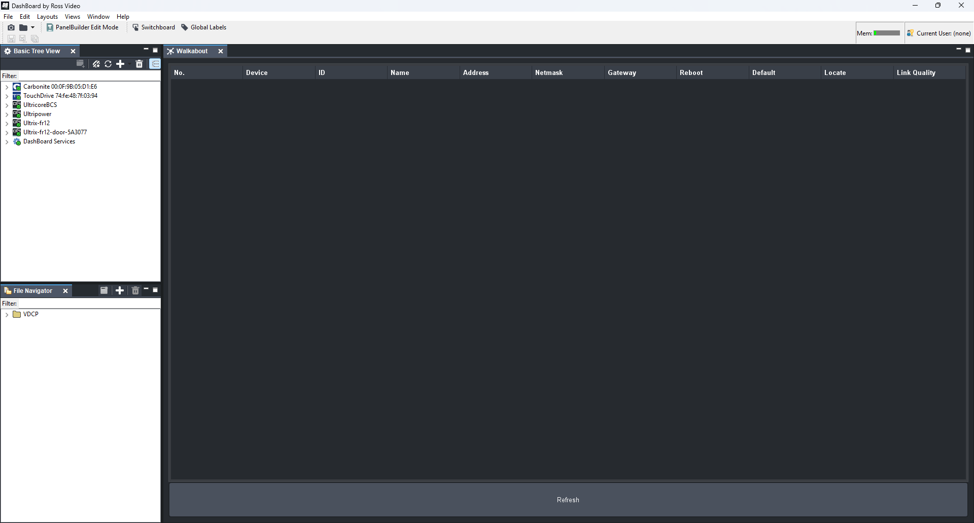The image size is (974, 523).
Task: Expand the DashBoard Services node
Action: [7, 142]
